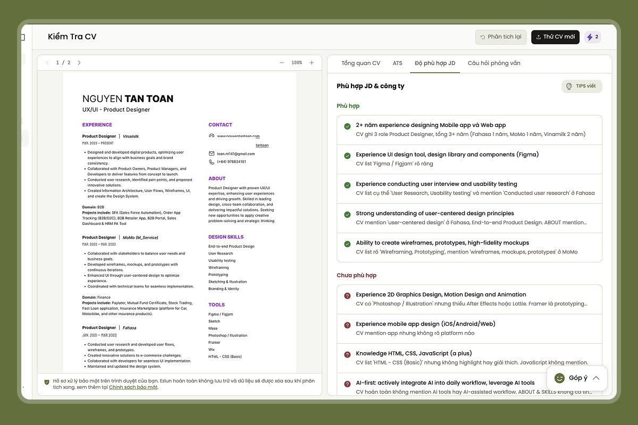Image resolution: width=638 pixels, height=425 pixels.
Task: Click the 'Phù hợp' section heading
Action: (348, 106)
